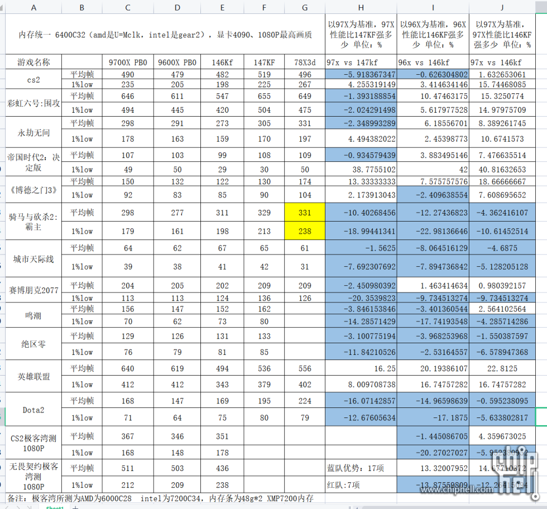
Task: Select the 9600X PBO header cell
Action: pos(177,62)
